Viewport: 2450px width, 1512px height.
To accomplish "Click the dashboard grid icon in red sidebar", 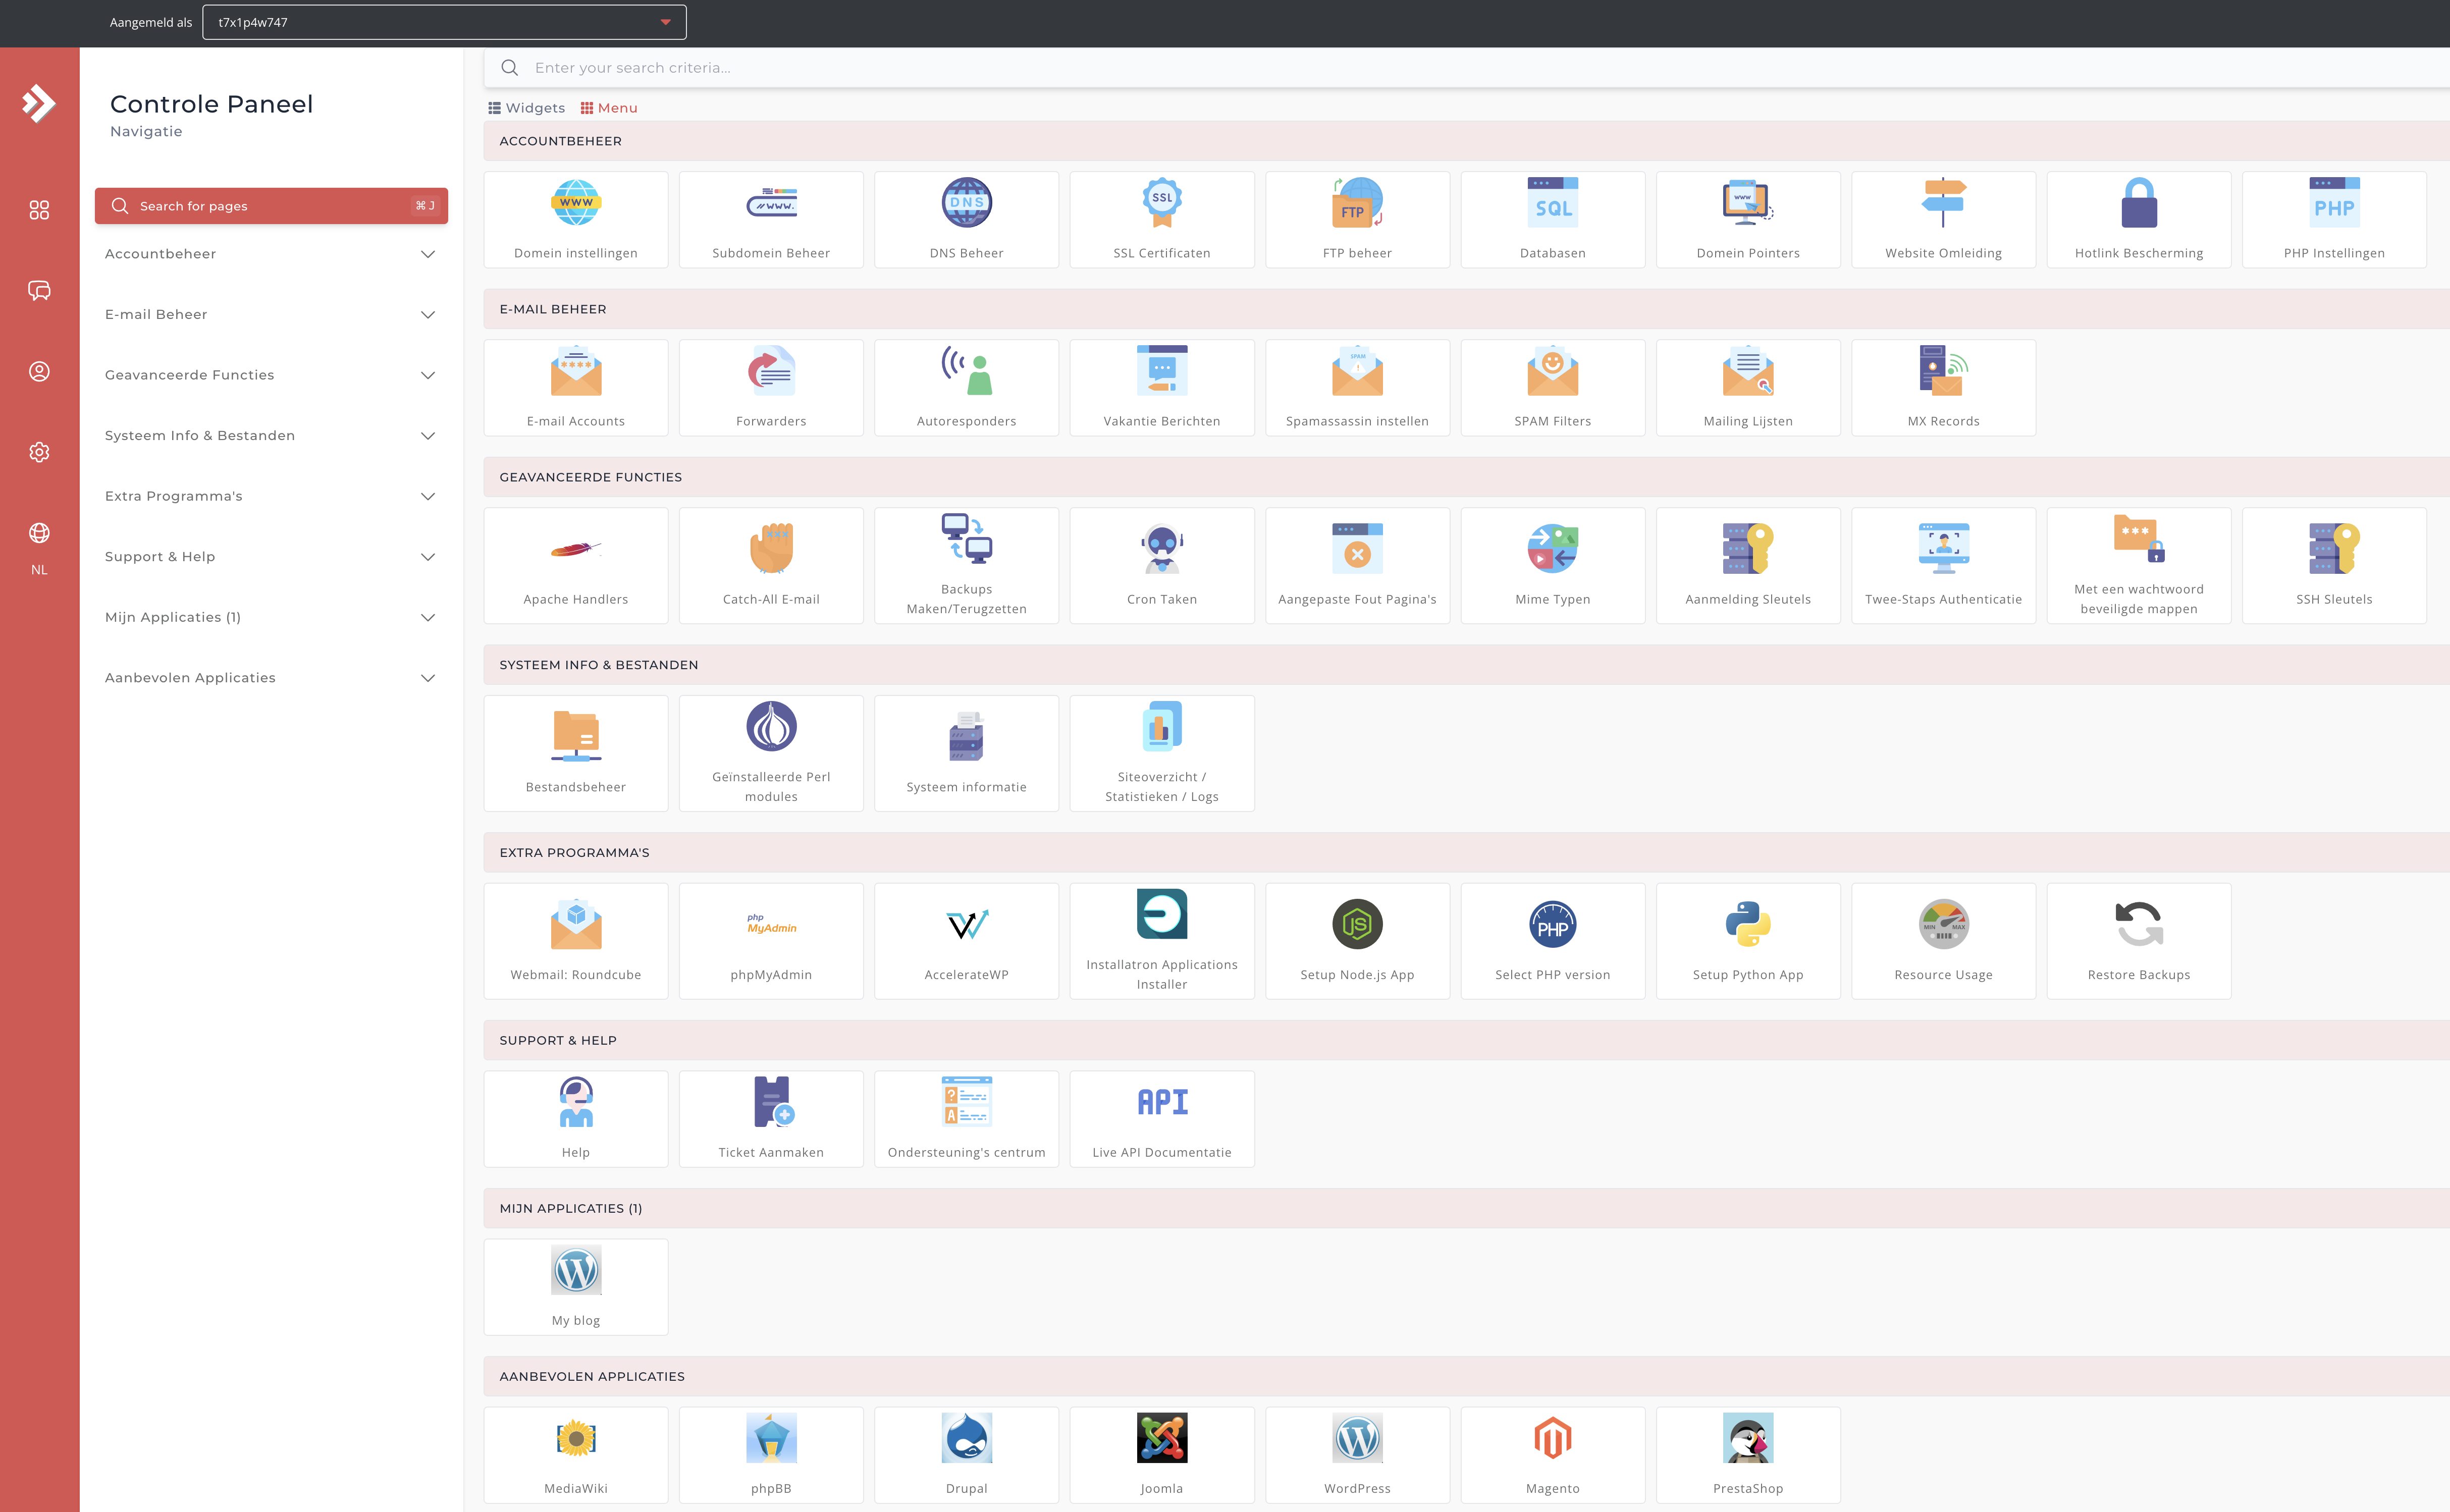I will (x=39, y=210).
